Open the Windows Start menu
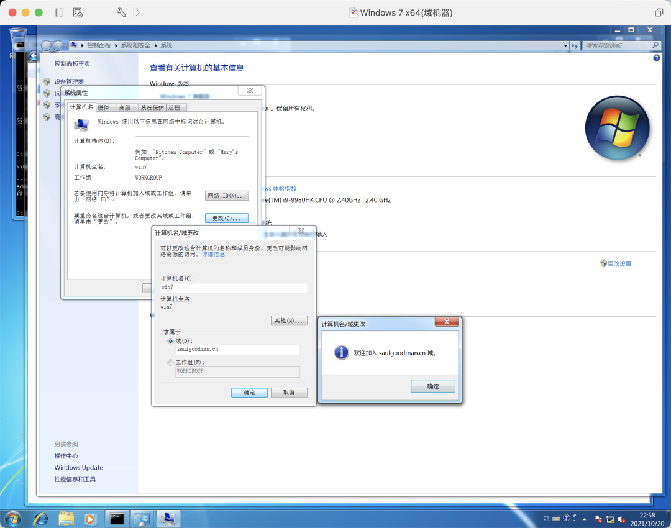Image resolution: width=671 pixels, height=528 pixels. 13,519
